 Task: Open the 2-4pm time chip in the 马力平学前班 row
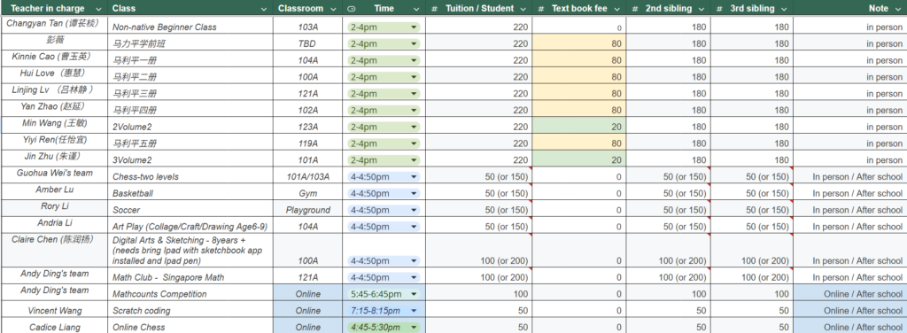coord(384,44)
